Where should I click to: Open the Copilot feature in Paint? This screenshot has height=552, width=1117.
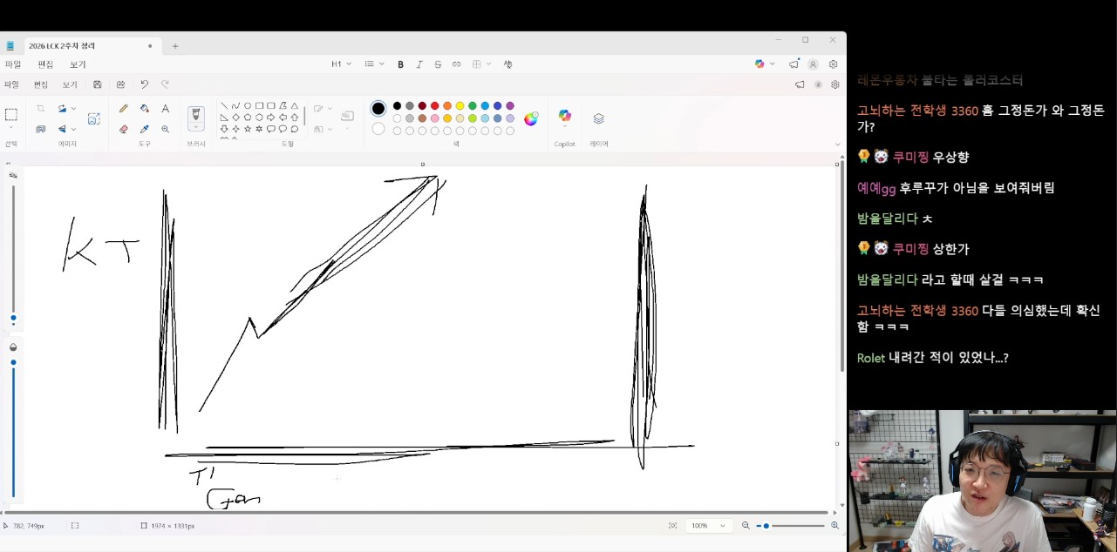[563, 116]
